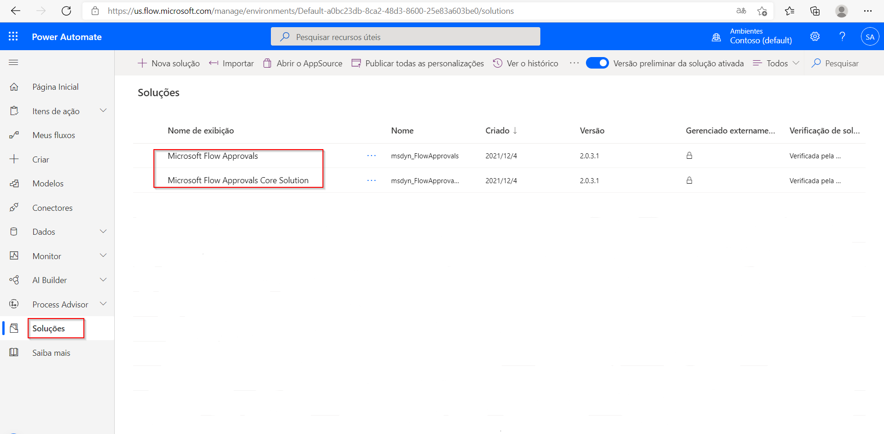Open Modelos in sidebar
Image resolution: width=884 pixels, height=434 pixels.
[48, 183]
